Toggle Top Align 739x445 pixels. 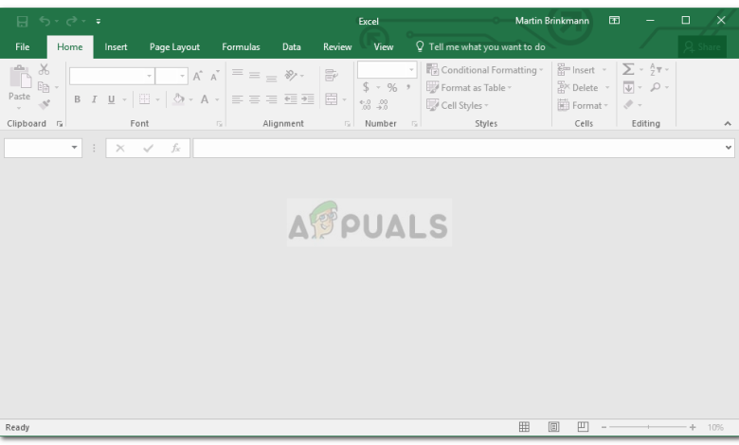238,73
